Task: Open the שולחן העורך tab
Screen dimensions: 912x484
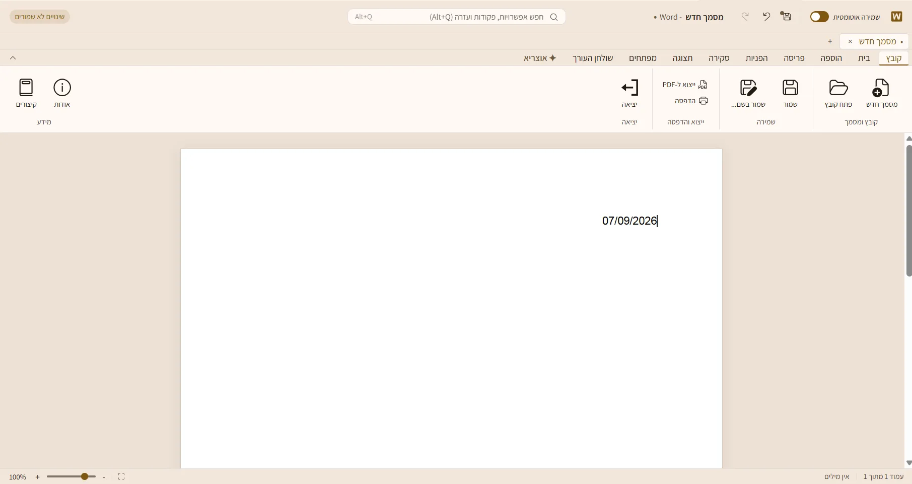Action: point(593,58)
